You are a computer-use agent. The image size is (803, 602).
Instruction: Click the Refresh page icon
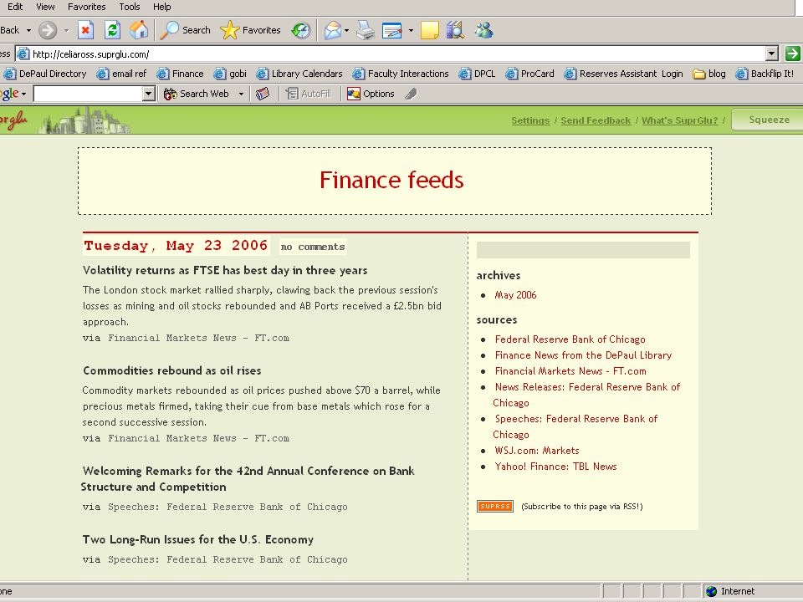112,30
